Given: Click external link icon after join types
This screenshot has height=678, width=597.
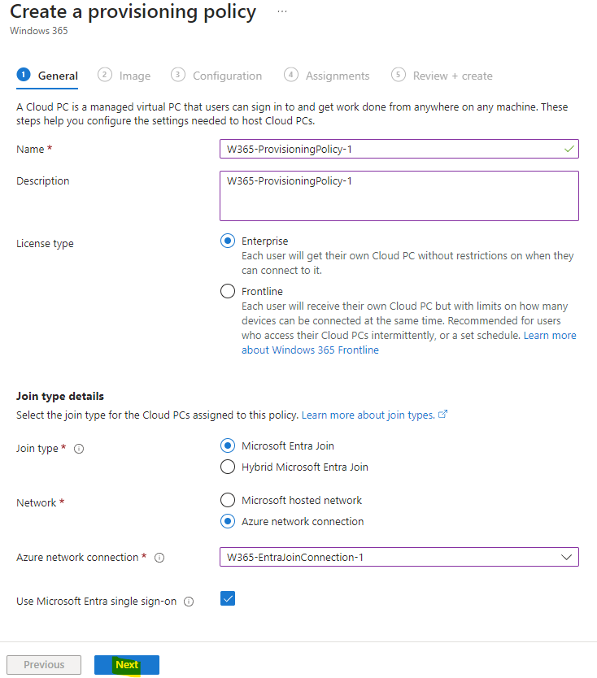Looking at the screenshot, I should pyautogui.click(x=442, y=415).
